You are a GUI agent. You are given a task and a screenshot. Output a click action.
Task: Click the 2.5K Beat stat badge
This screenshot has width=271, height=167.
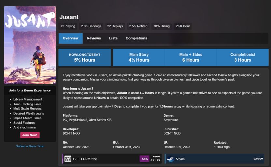[182, 26]
